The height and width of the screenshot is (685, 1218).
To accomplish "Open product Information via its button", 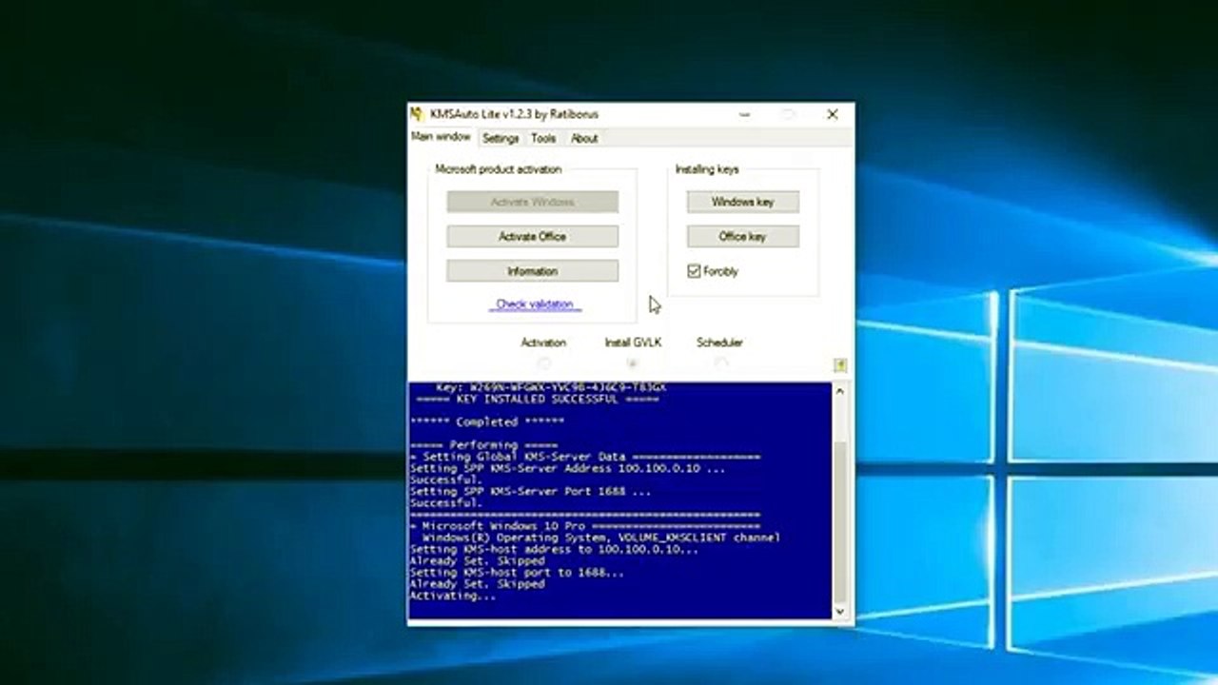I will click(532, 271).
